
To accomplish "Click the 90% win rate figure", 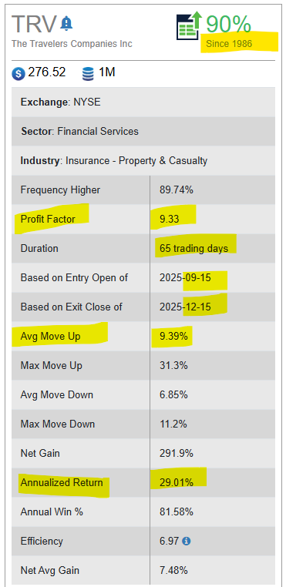I will pyautogui.click(x=228, y=24).
